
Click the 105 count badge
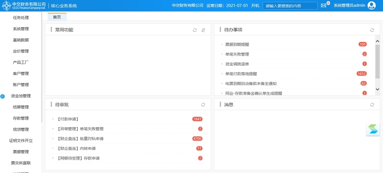(362, 44)
